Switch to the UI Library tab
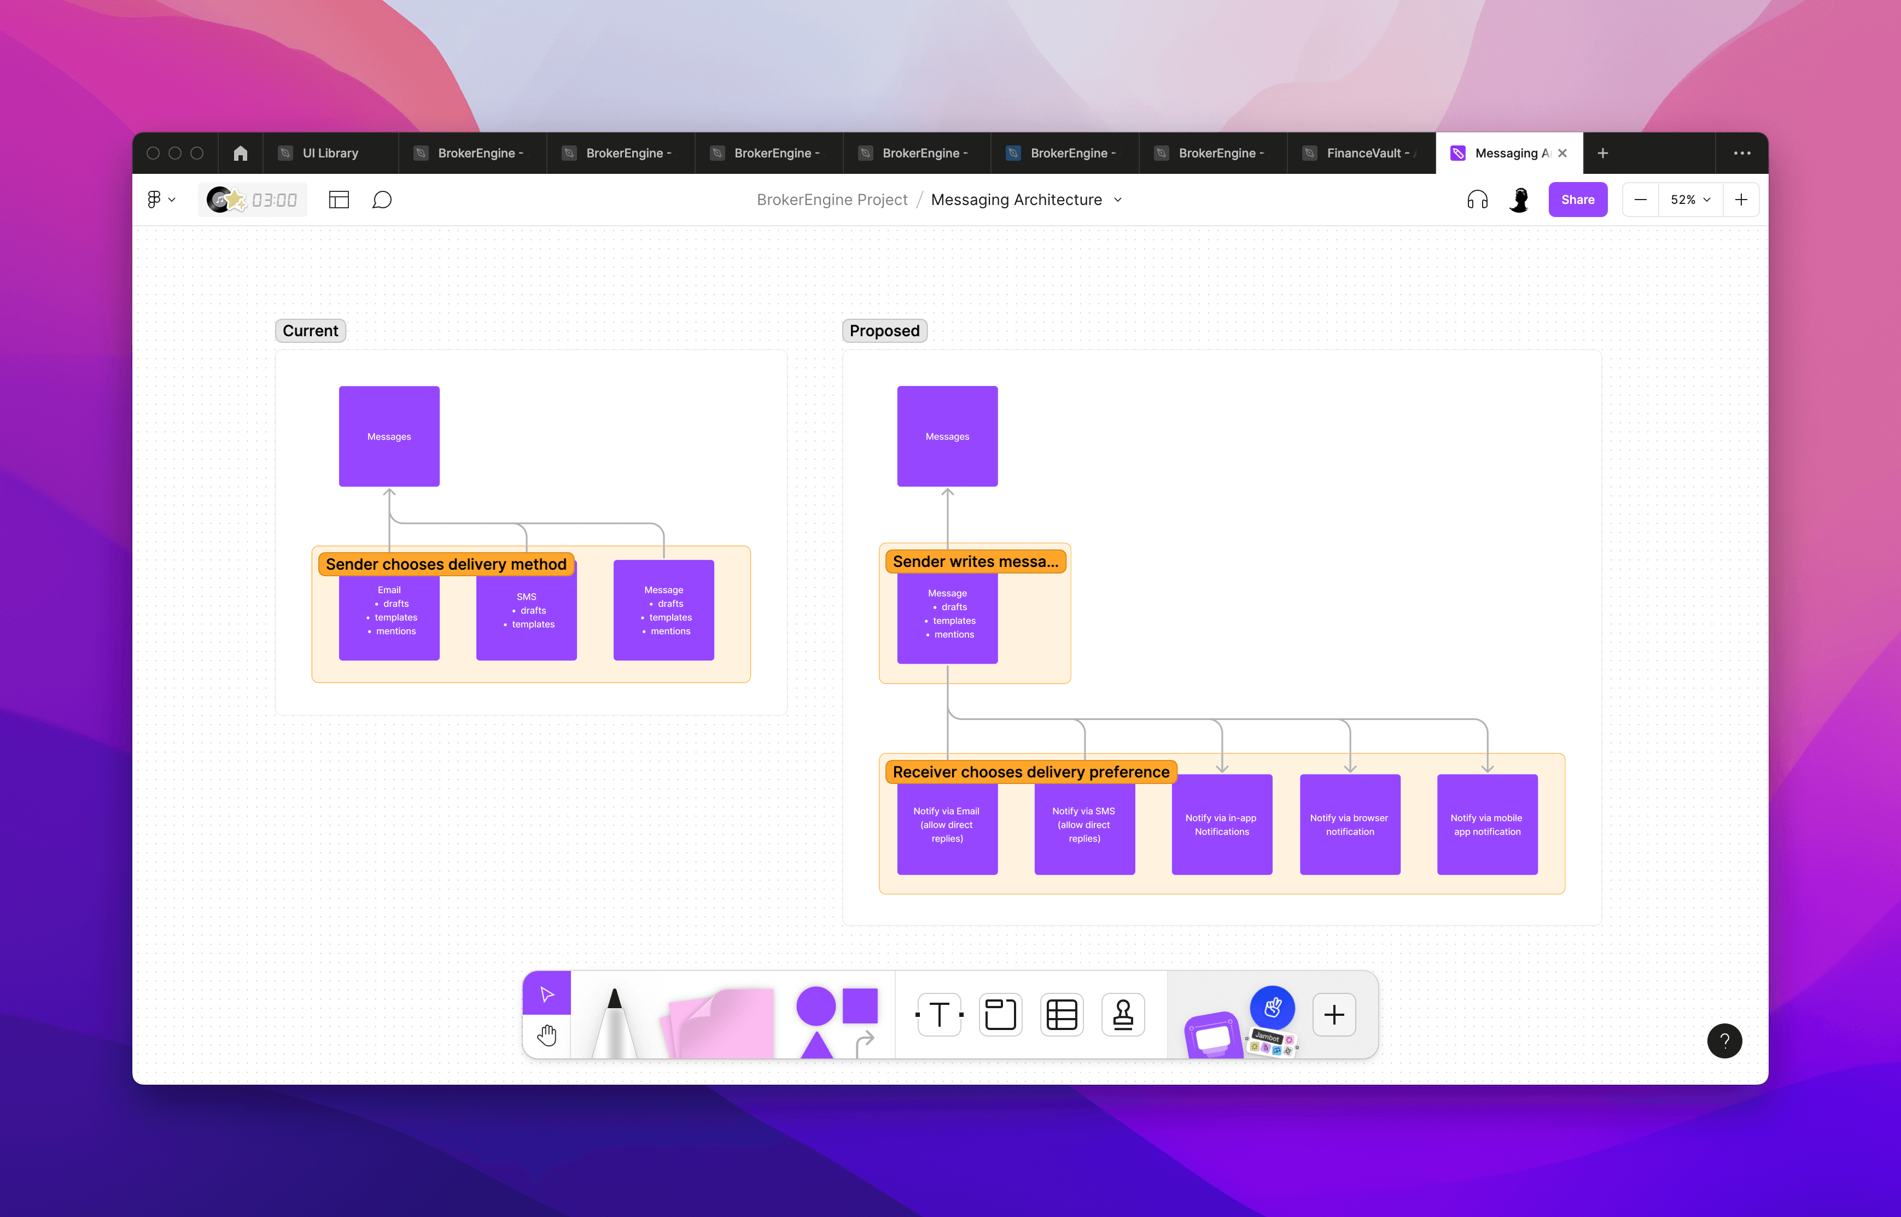This screenshot has width=1901, height=1217. [330, 153]
